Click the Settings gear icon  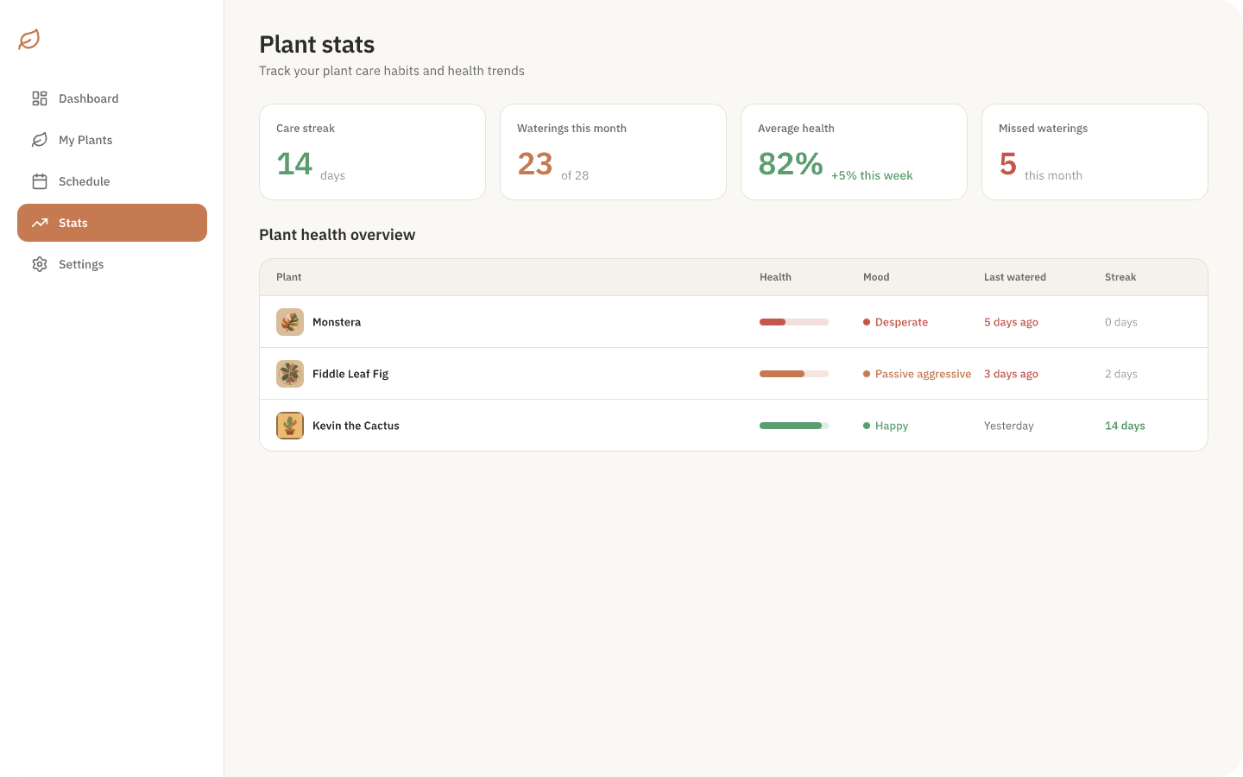pyautogui.click(x=40, y=264)
